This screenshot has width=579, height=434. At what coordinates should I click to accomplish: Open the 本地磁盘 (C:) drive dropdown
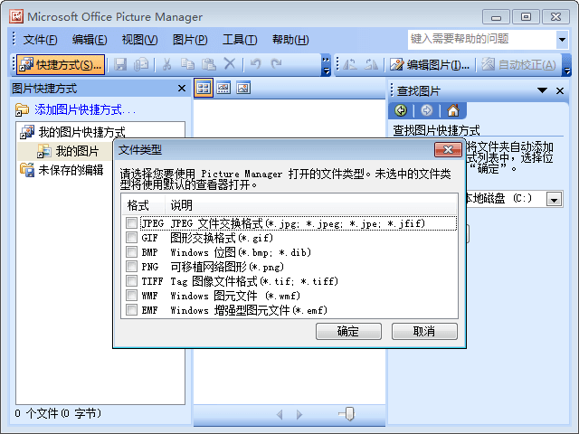point(554,199)
